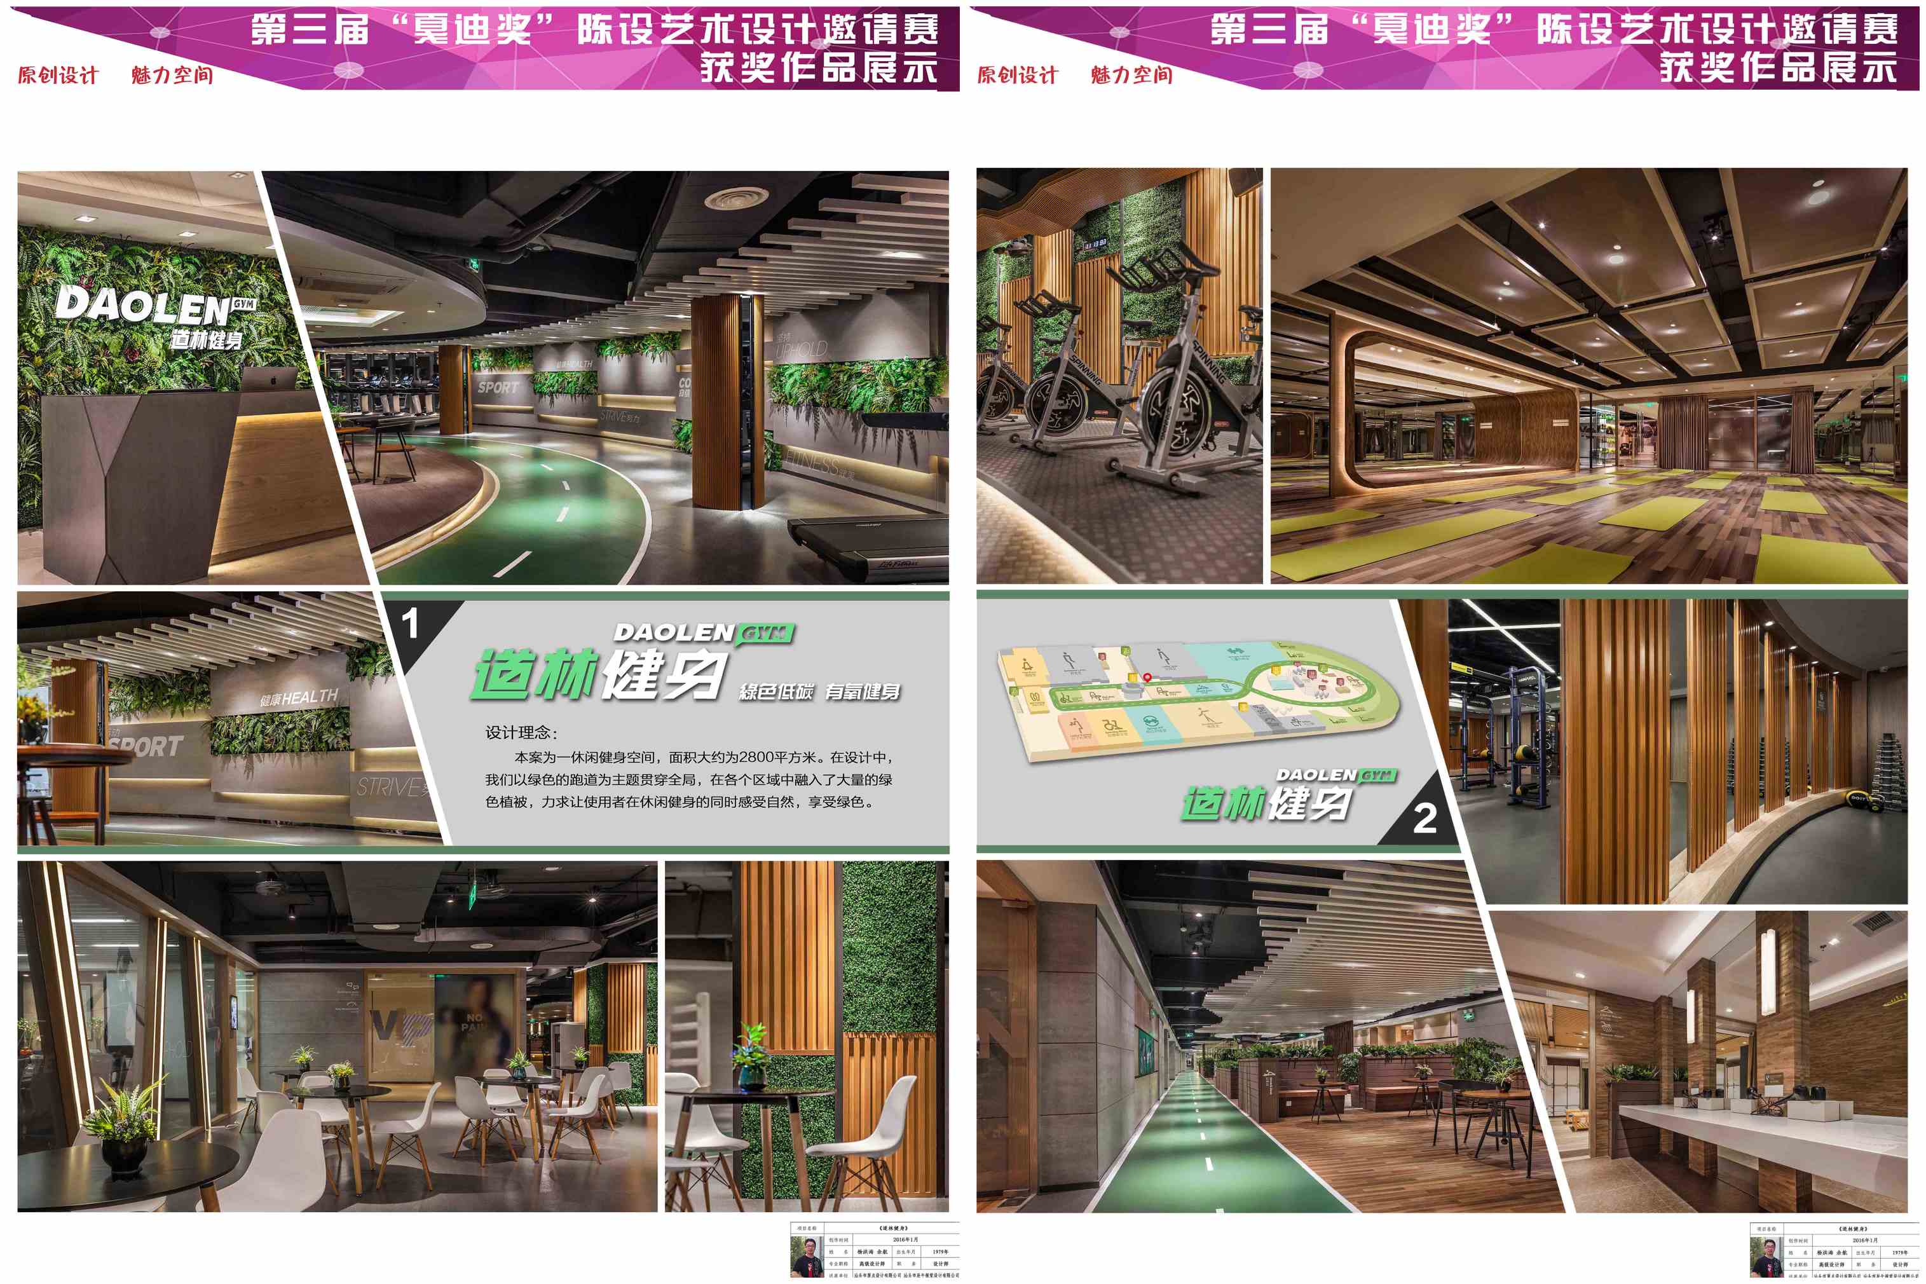Screen dimensions: 1926x1284
Task: Click the DAOLEN GYM logo below the floor plan
Action: pyautogui.click(x=1336, y=775)
